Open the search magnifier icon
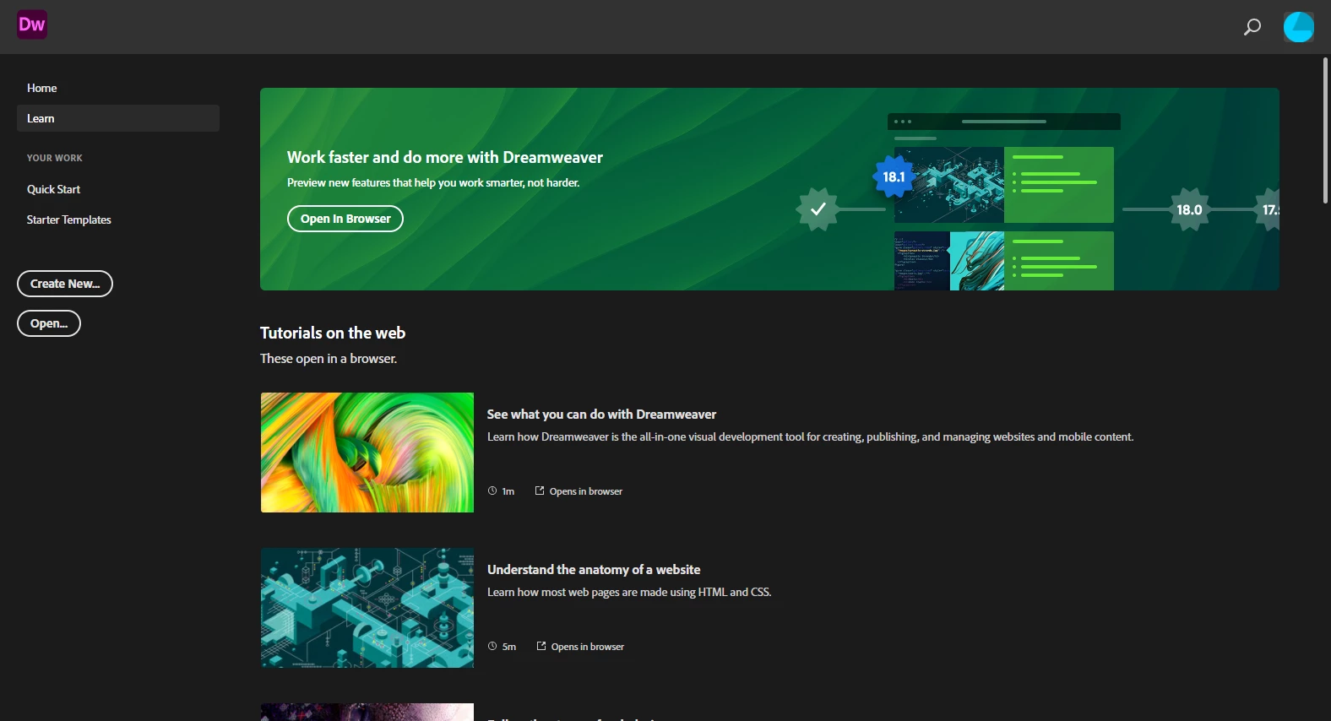Viewport: 1331px width, 721px height. (x=1252, y=27)
